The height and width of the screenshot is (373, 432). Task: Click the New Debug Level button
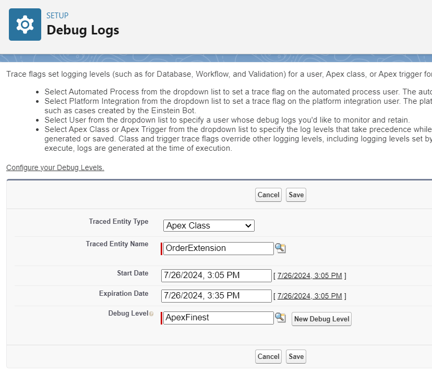pyautogui.click(x=321, y=319)
